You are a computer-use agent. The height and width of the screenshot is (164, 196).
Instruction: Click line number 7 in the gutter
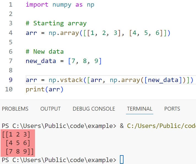pos(11,61)
